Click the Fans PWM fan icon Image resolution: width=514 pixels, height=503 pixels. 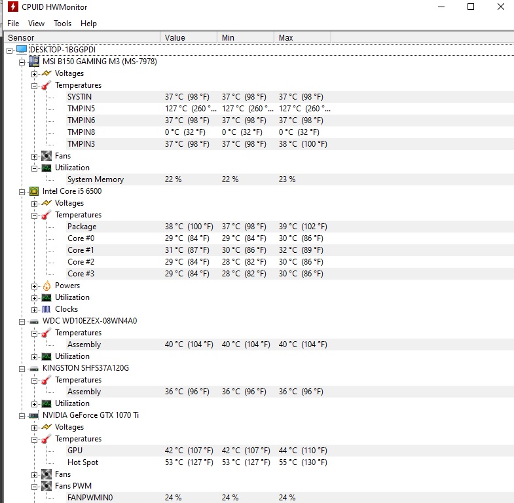[x=46, y=486]
